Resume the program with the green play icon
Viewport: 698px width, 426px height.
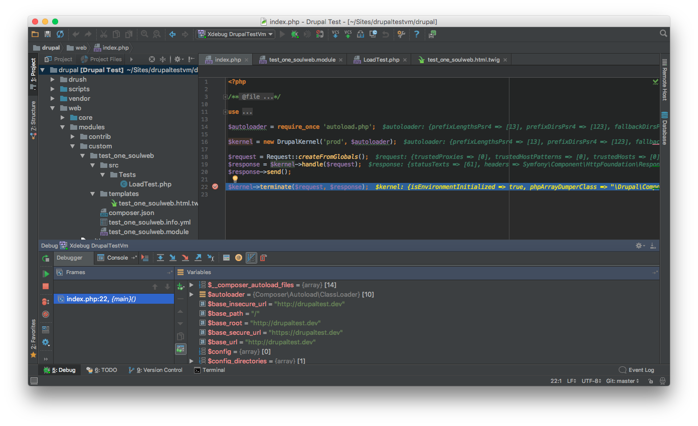click(46, 274)
